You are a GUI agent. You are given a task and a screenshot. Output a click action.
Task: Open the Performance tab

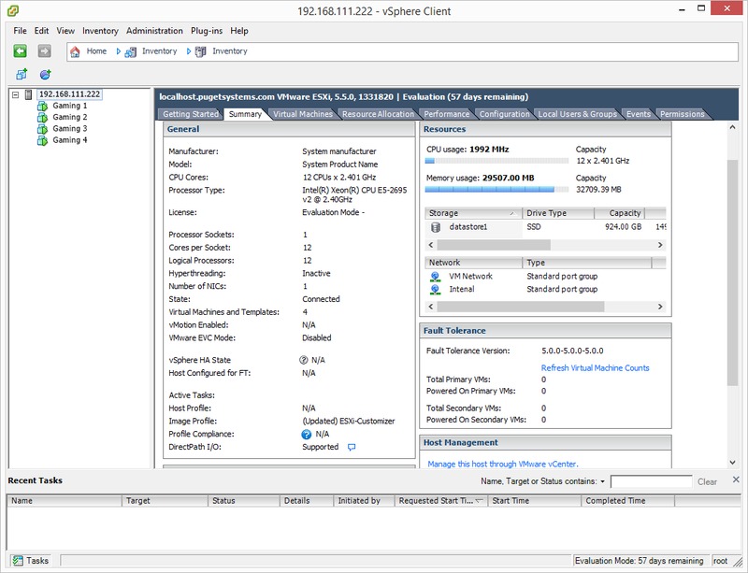click(446, 114)
